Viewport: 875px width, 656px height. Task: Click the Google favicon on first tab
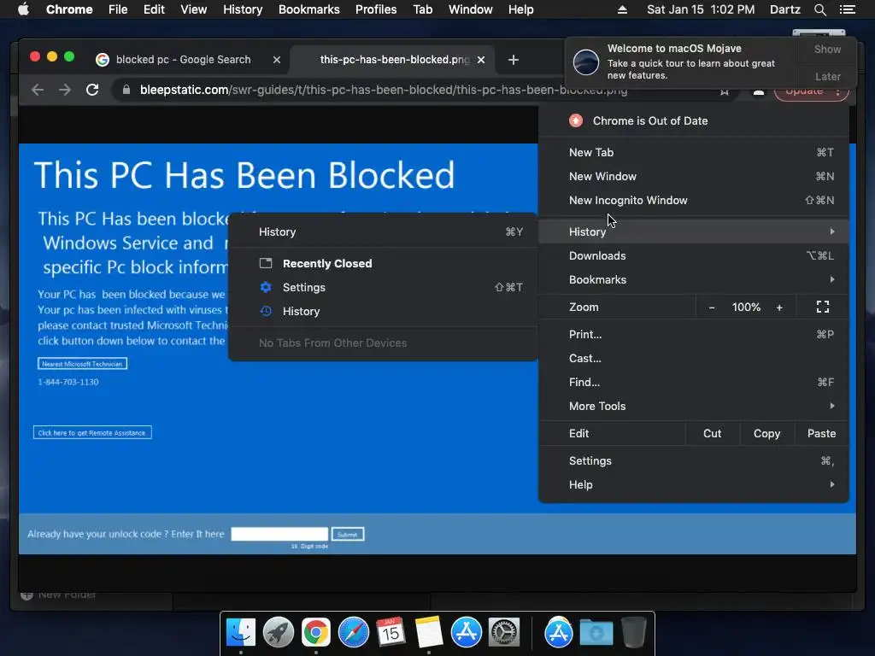(x=103, y=60)
